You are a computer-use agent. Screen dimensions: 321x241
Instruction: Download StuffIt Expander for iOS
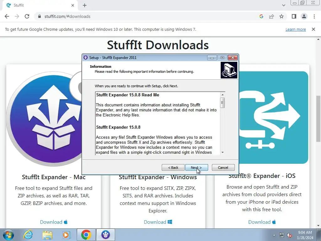[262, 222]
